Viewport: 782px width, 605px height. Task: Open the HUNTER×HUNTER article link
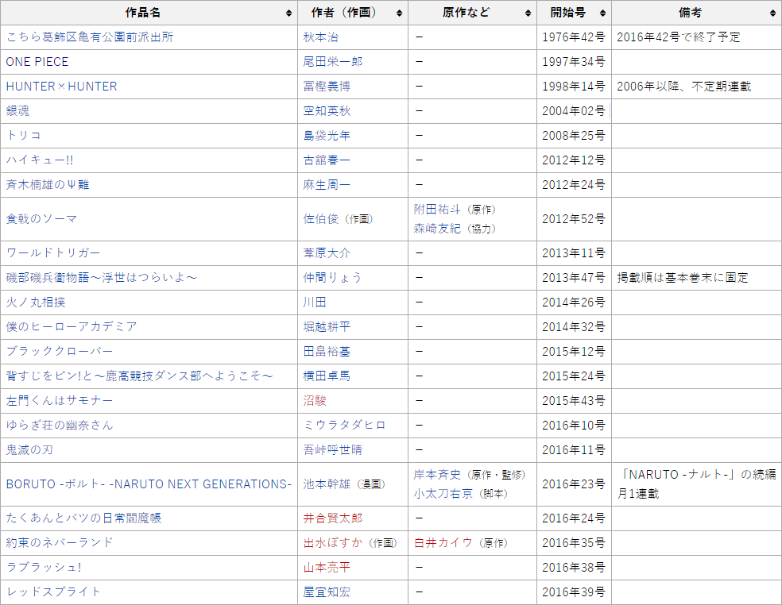61,87
